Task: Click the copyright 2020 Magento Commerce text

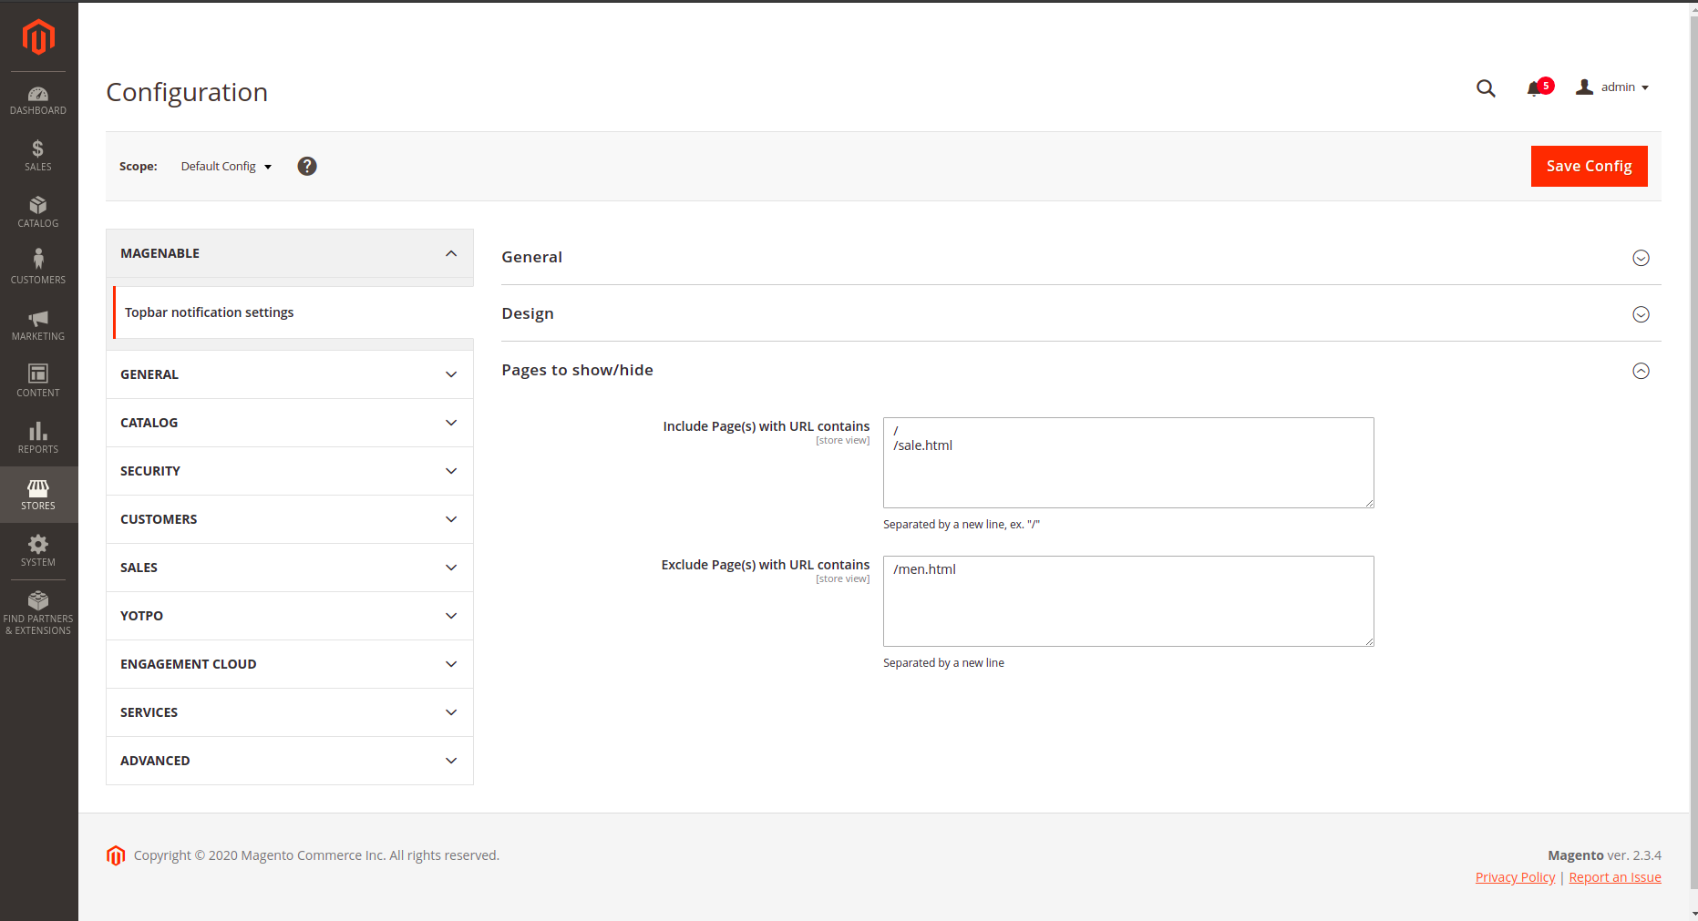Action: pos(316,855)
